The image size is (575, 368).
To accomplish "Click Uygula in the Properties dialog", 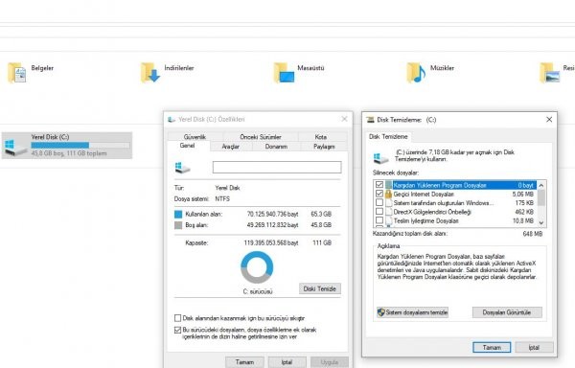I will click(330, 362).
